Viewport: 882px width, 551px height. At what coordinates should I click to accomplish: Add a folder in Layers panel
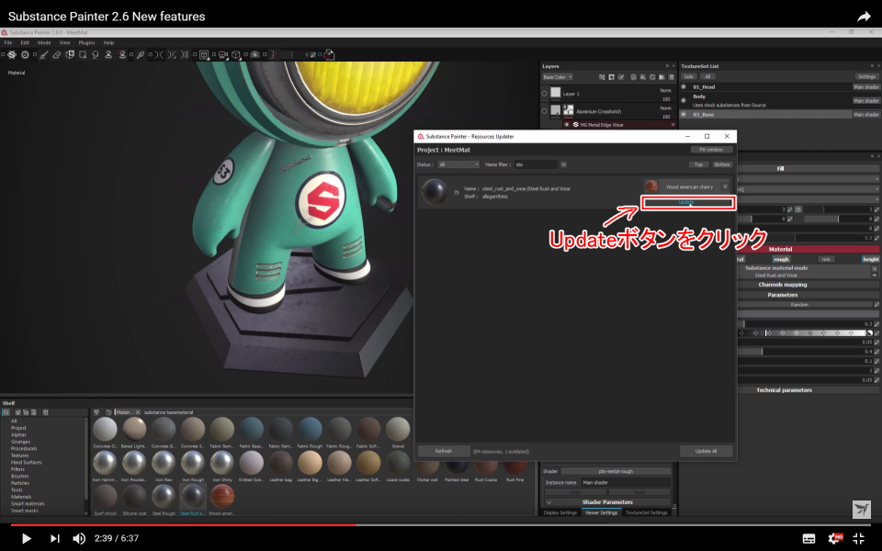(661, 77)
